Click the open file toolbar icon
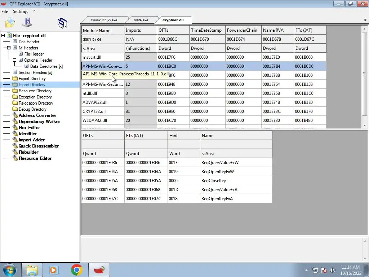 point(10,23)
